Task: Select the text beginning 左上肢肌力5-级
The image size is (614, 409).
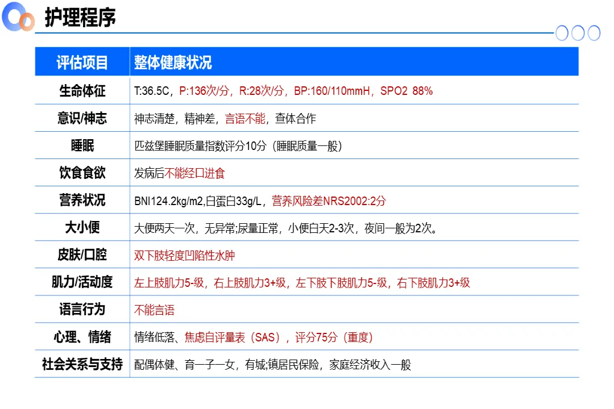Action: [x=302, y=282]
